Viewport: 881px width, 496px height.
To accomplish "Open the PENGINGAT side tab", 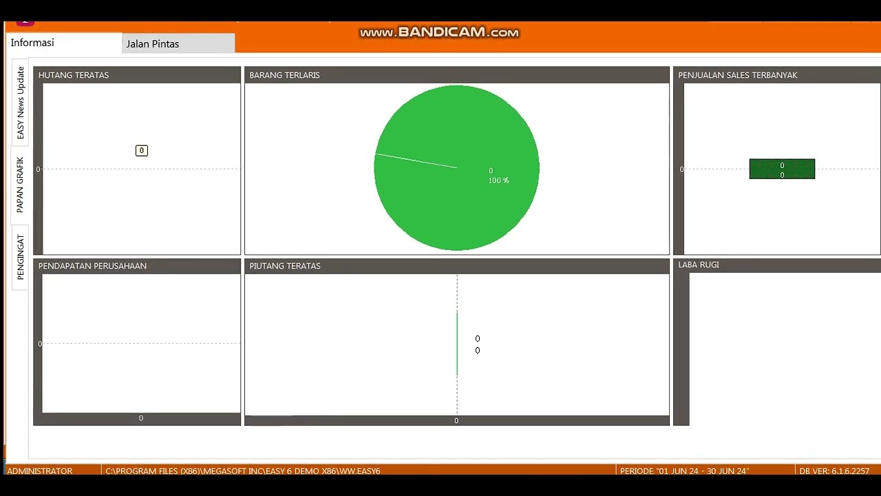I will pos(21,257).
